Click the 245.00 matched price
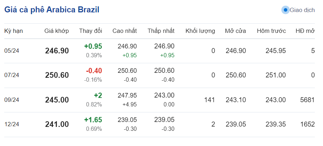The width and height of the screenshot is (323, 146). tap(57, 100)
